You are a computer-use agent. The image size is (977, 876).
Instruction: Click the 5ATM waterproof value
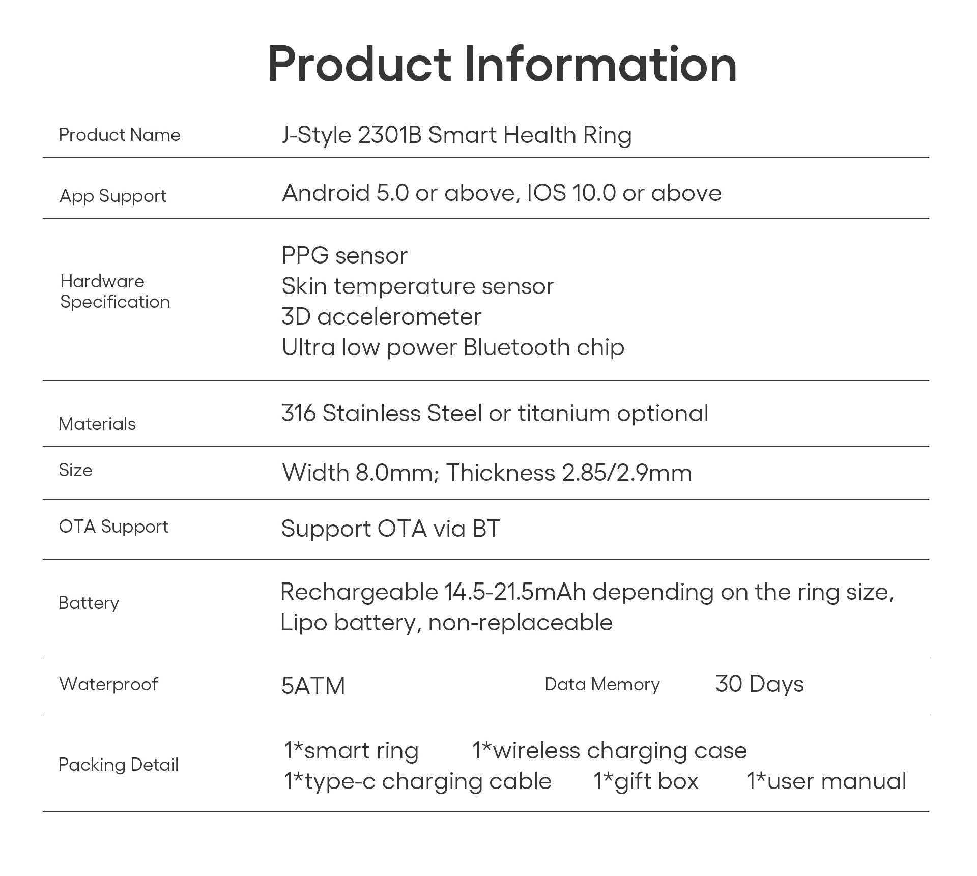coord(313,685)
